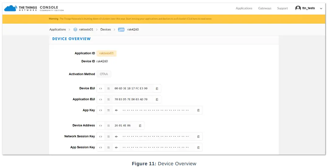Click rak4260 in the breadcrumb
The height and width of the screenshot is (168, 328).
(x=133, y=30)
